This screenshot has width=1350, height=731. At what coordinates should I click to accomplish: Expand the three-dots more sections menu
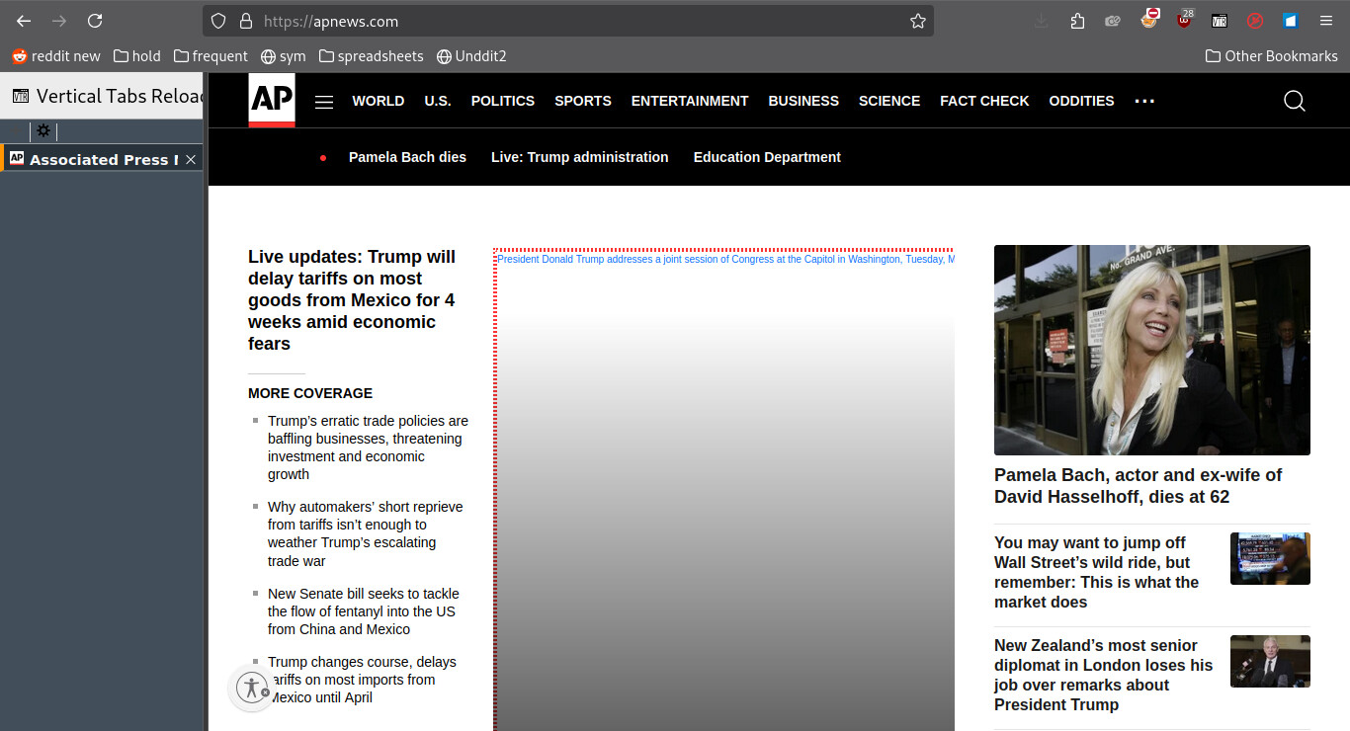tap(1144, 101)
